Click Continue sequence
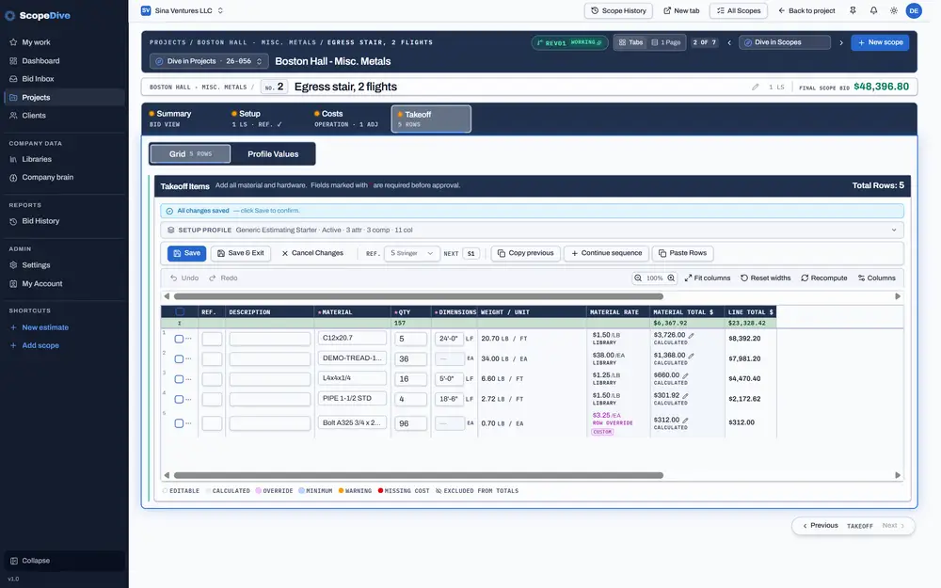The width and height of the screenshot is (941, 588). pos(606,253)
